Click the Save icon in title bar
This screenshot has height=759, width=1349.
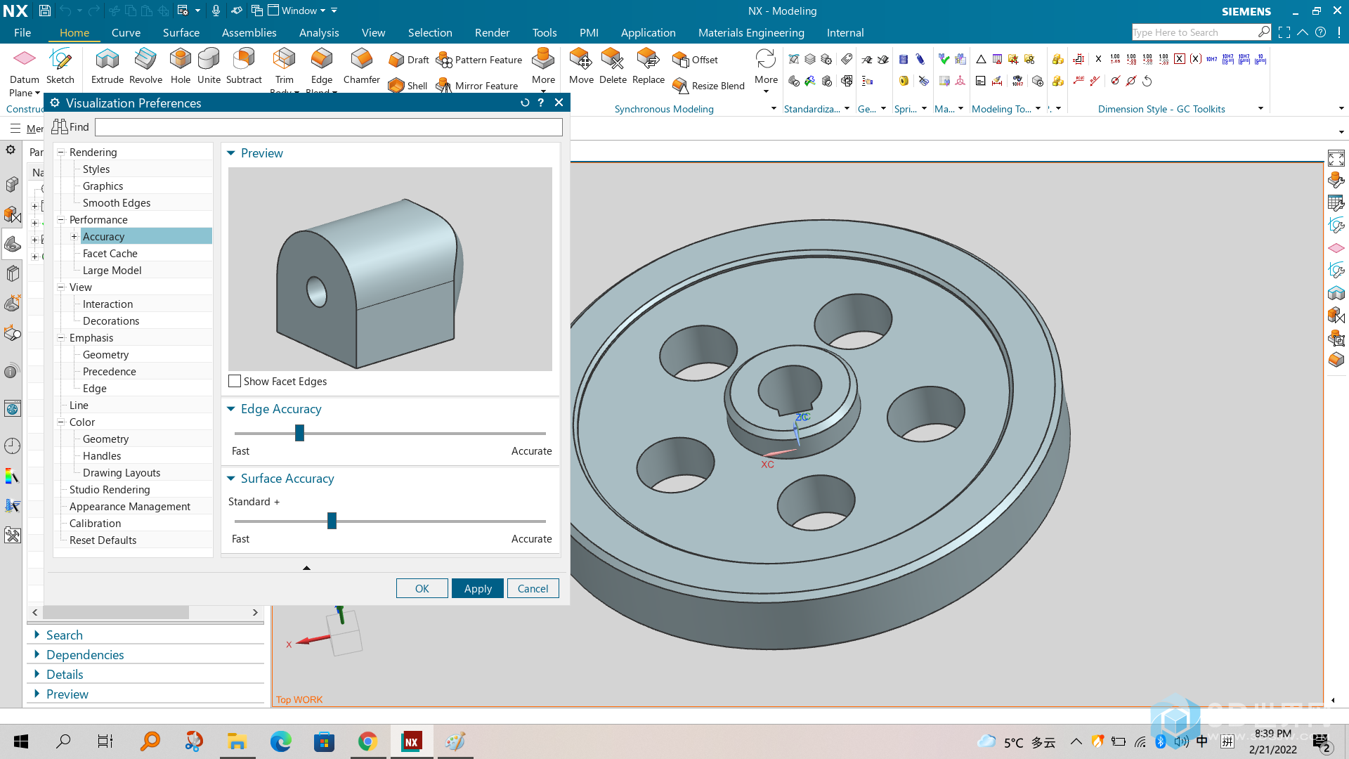click(x=44, y=11)
